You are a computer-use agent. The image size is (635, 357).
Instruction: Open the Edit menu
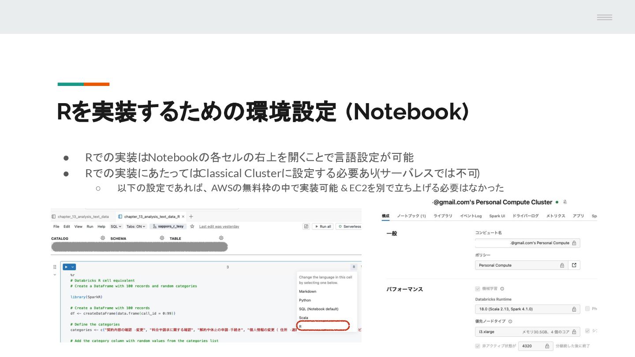pyautogui.click(x=67, y=227)
